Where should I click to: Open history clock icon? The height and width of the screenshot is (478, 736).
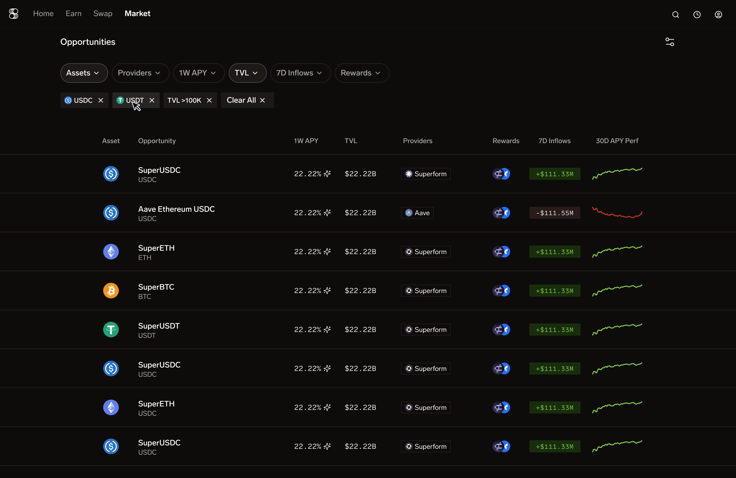point(697,15)
